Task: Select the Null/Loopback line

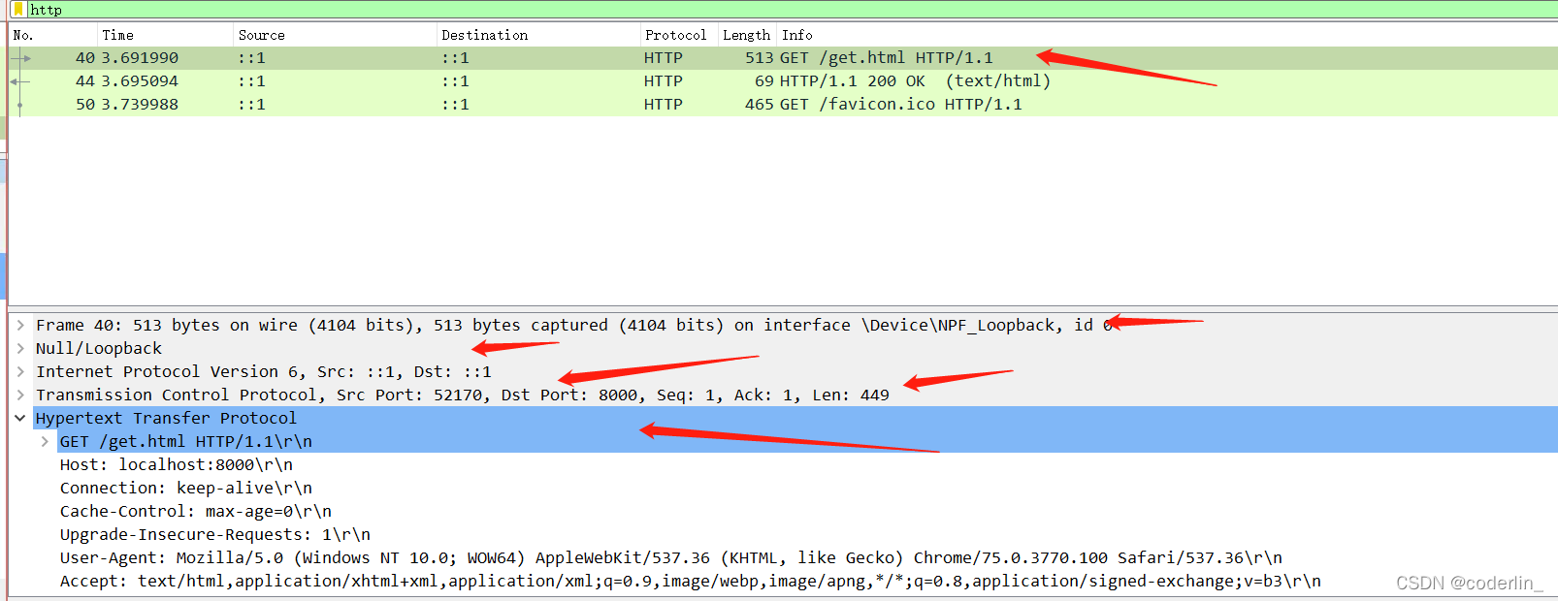Action: pos(99,349)
